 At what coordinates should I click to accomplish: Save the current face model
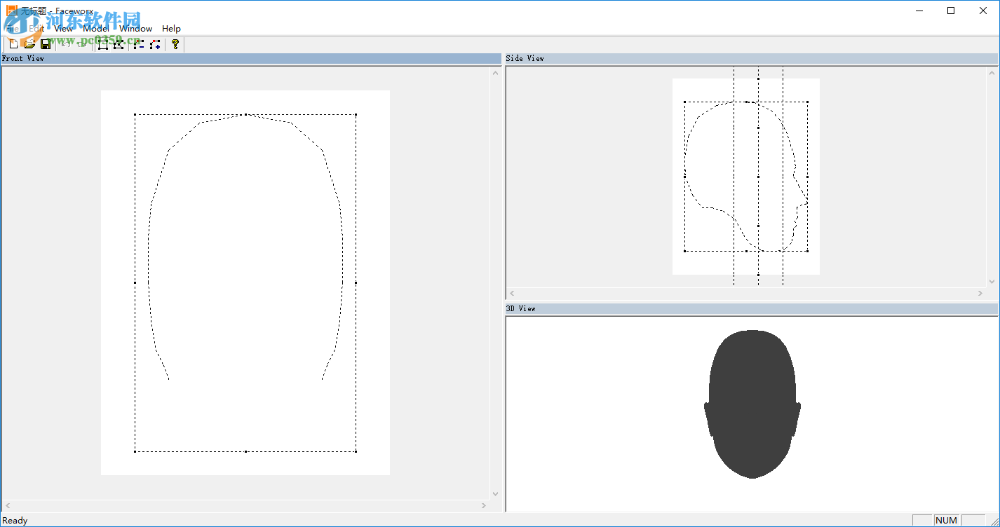tap(45, 43)
